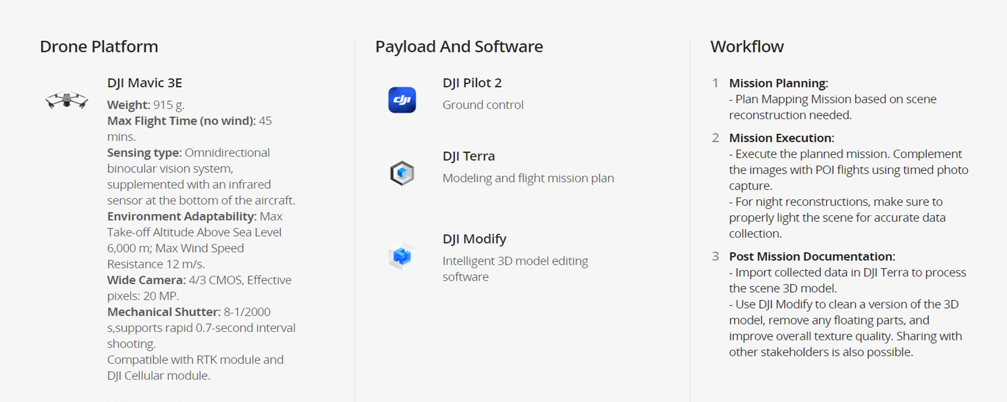1007x402 pixels.
Task: Click the faded Learn more under DJI Terra
Action: tap(478, 202)
